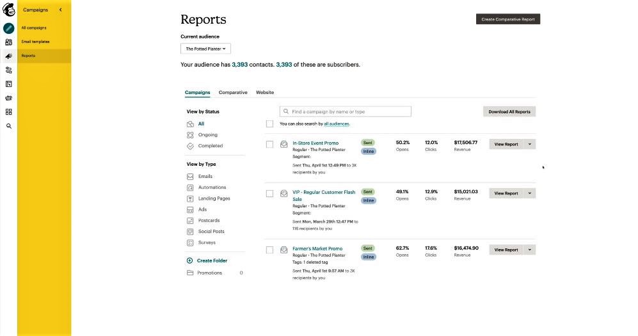Go to All campaigns
The height and width of the screenshot is (336, 638).
point(34,28)
